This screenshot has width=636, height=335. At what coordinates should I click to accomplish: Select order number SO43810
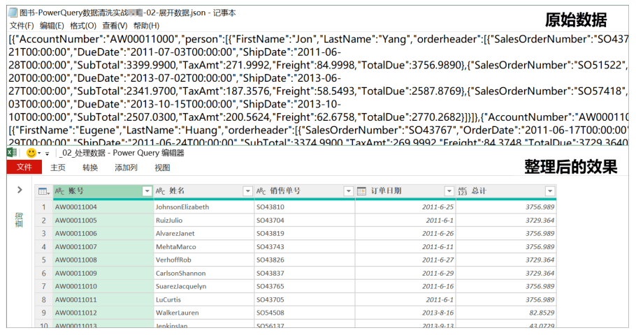[x=304, y=207]
